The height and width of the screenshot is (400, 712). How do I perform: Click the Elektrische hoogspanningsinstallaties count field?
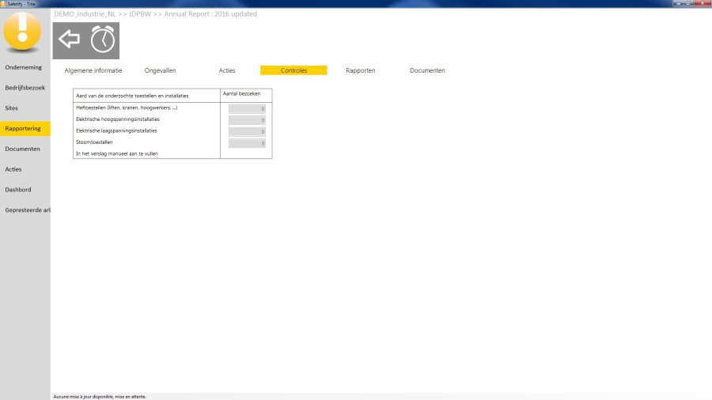coord(247,120)
